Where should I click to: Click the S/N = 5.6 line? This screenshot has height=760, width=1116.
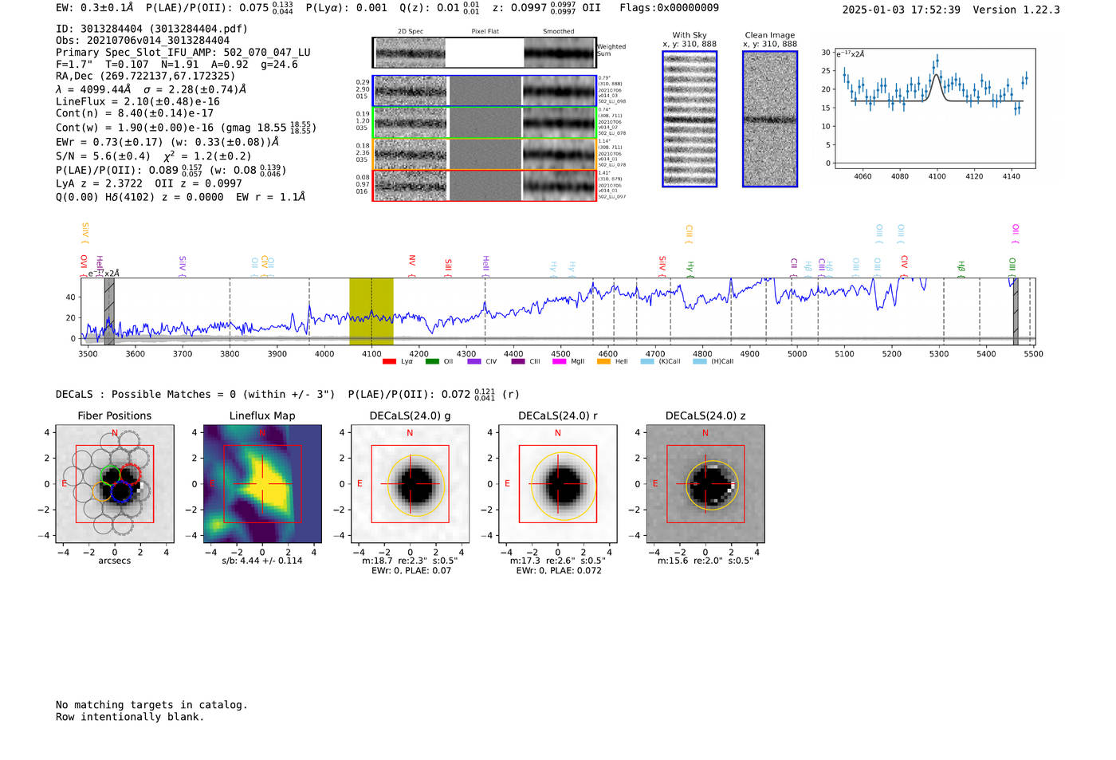154,156
